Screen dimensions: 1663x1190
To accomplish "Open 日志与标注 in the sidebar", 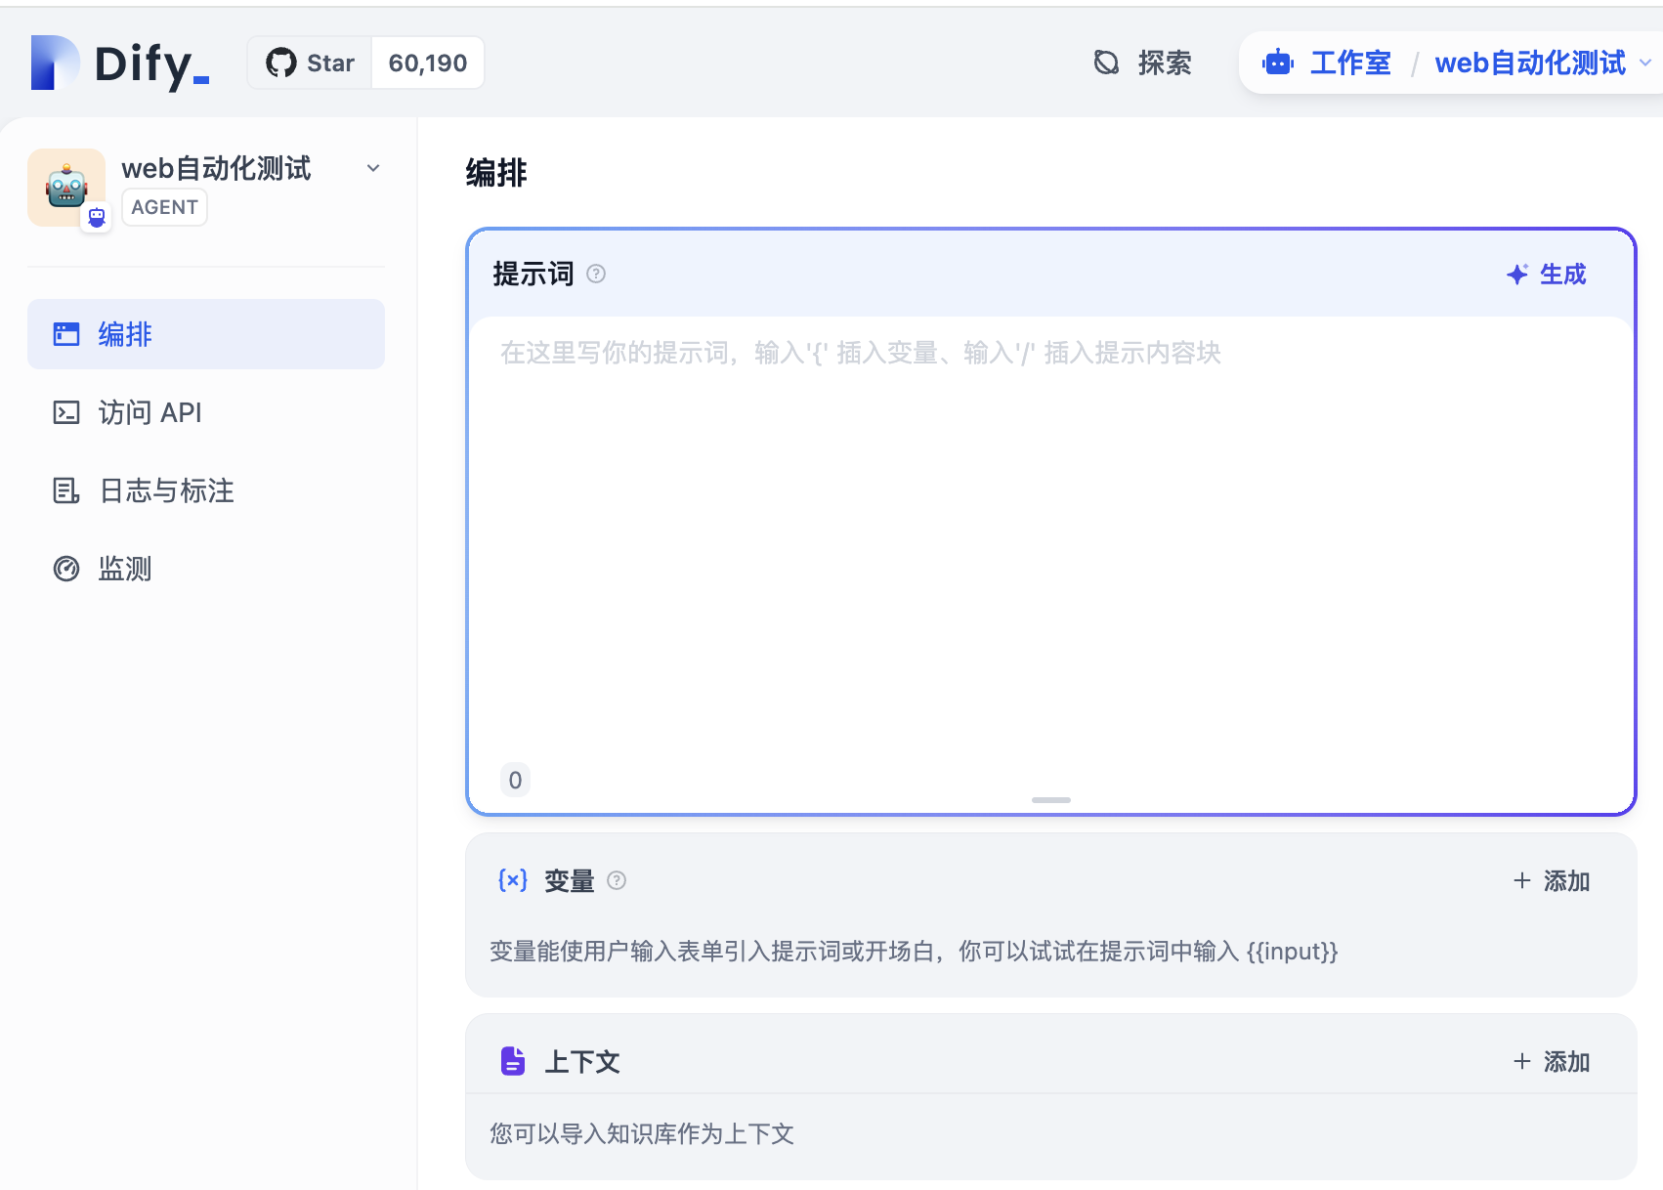I will (x=166, y=490).
